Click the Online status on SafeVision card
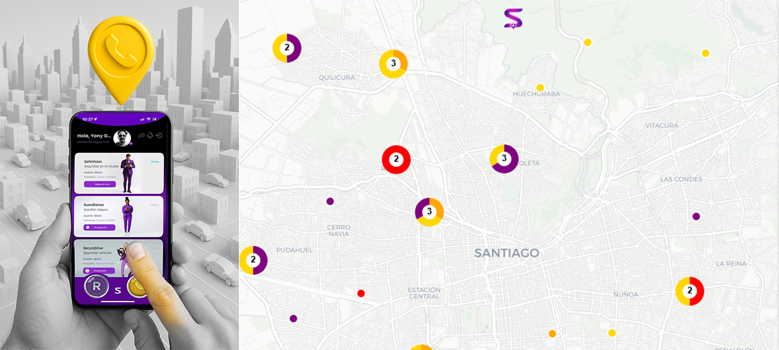Viewport: 779px width, 350px height. tap(155, 161)
